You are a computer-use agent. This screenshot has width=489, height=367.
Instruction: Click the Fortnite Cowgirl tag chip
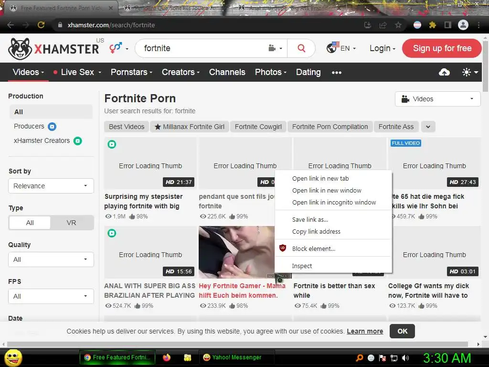coord(258,127)
